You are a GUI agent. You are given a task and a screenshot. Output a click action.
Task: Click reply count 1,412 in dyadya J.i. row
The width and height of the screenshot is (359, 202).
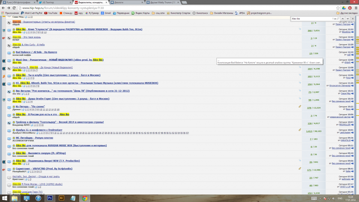[x=309, y=131]
